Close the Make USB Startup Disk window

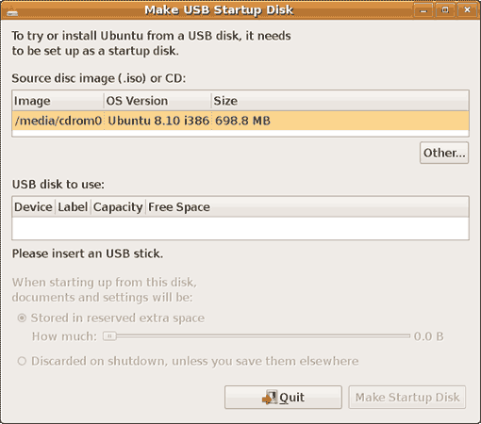point(467,10)
